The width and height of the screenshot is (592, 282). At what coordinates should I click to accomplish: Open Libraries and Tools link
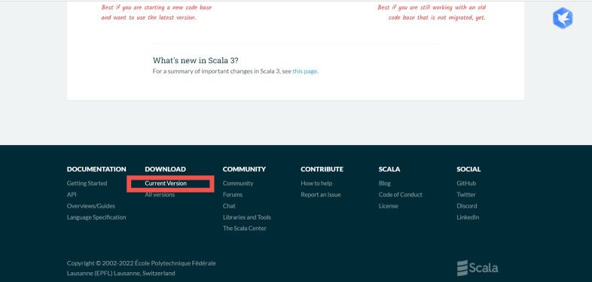pyautogui.click(x=246, y=217)
